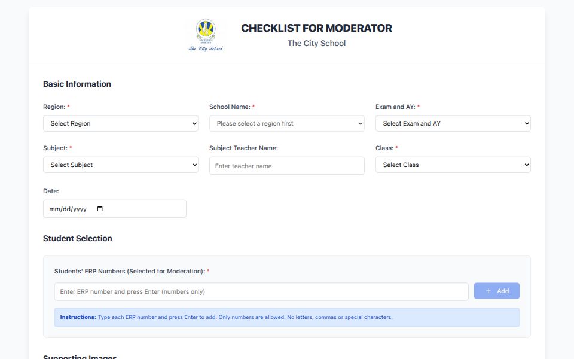Click the Basic Information heading

tap(77, 84)
